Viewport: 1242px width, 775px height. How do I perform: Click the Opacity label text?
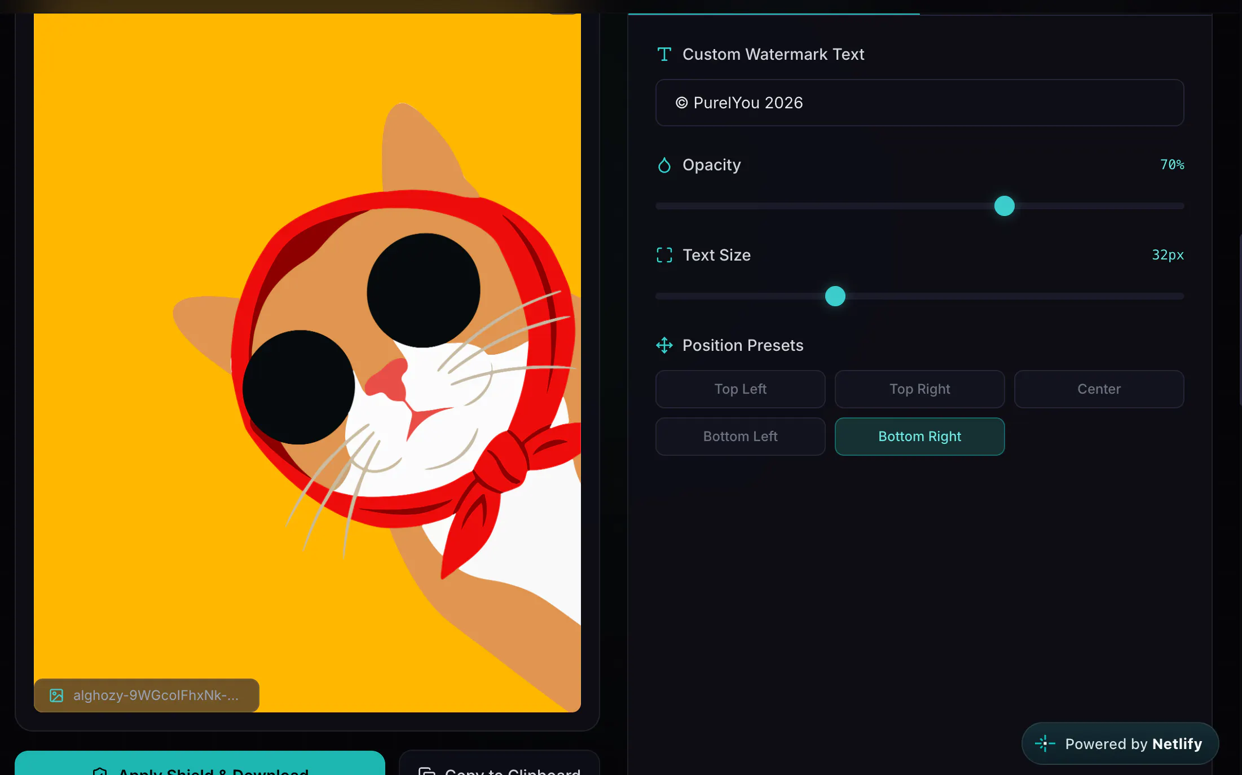tap(711, 165)
